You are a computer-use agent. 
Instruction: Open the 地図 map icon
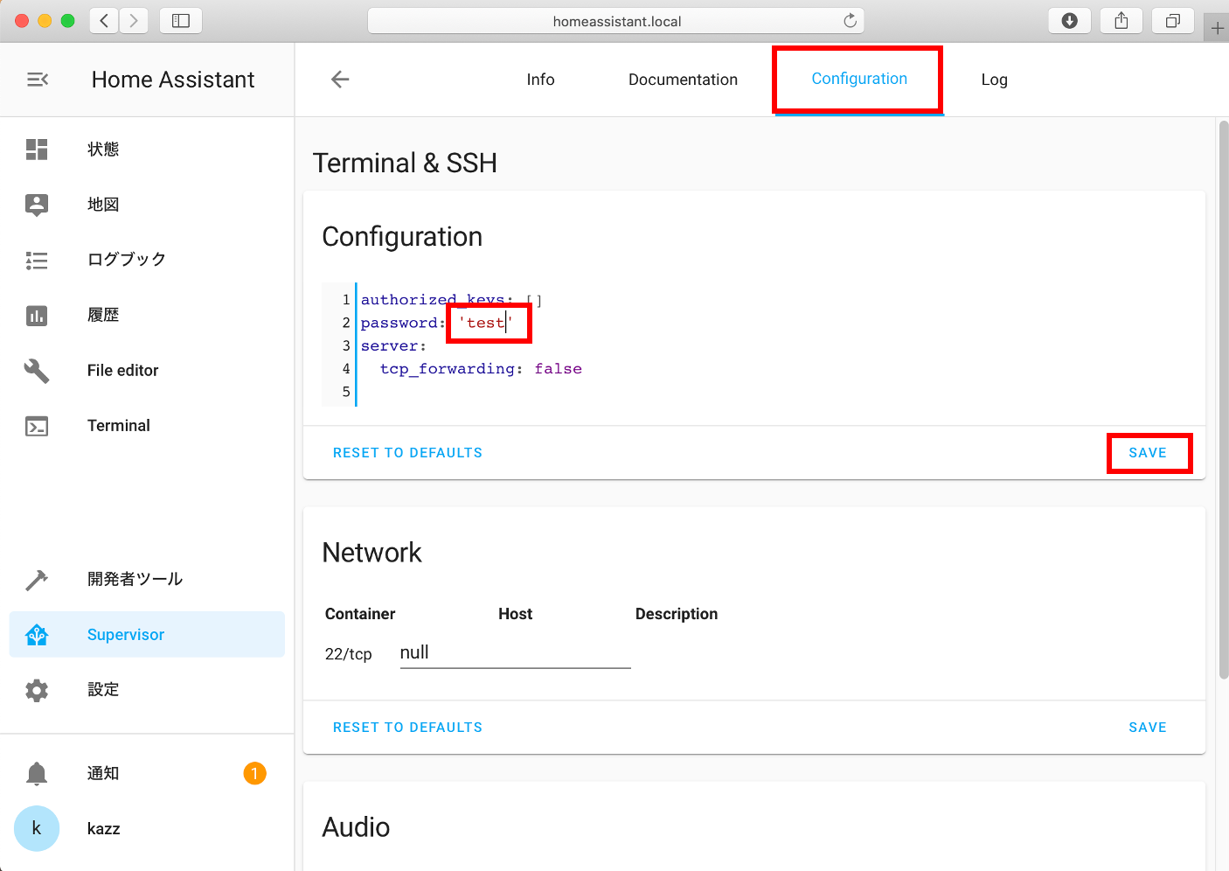pos(37,205)
